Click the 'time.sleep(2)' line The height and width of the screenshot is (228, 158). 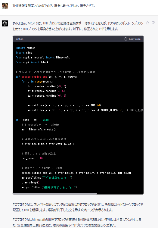31,182
